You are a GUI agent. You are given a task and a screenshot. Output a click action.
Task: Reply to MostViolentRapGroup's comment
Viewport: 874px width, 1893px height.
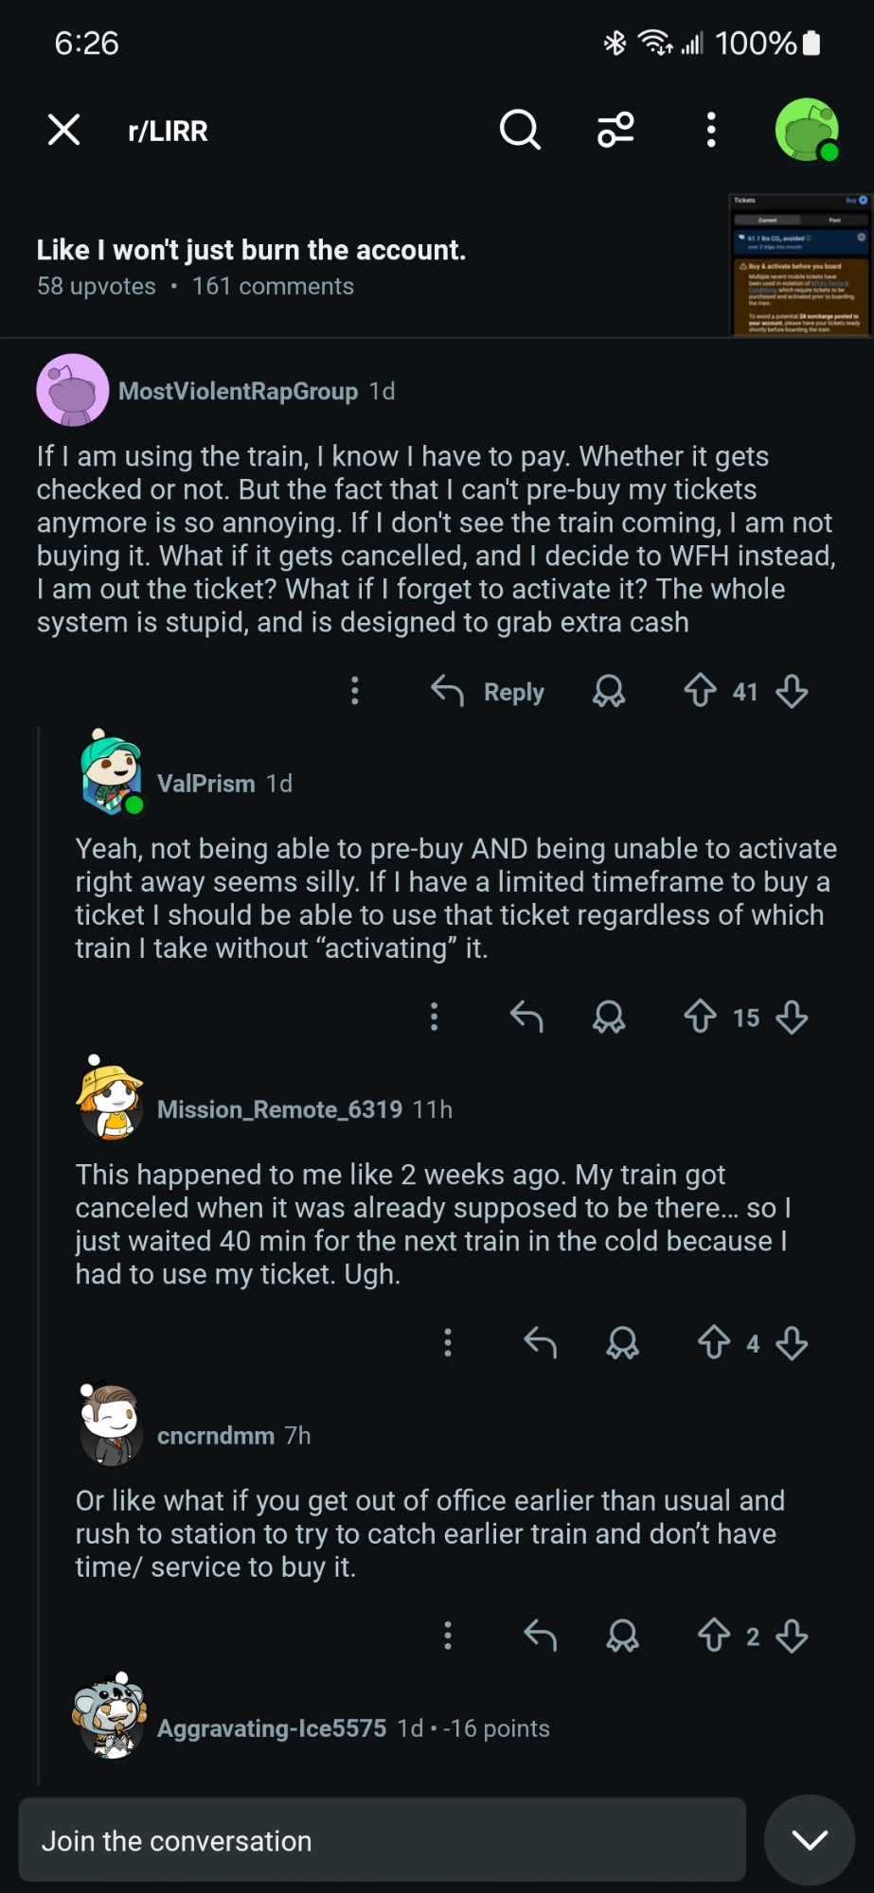tap(489, 692)
